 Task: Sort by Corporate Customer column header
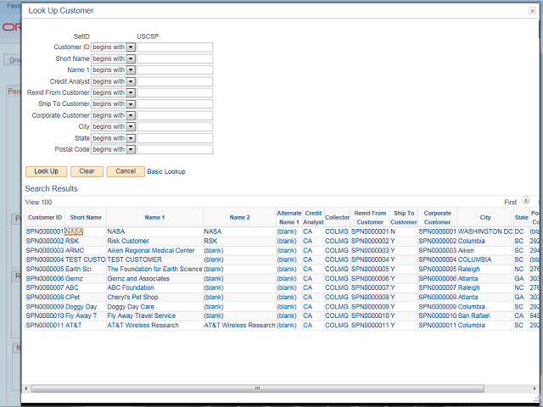click(438, 218)
